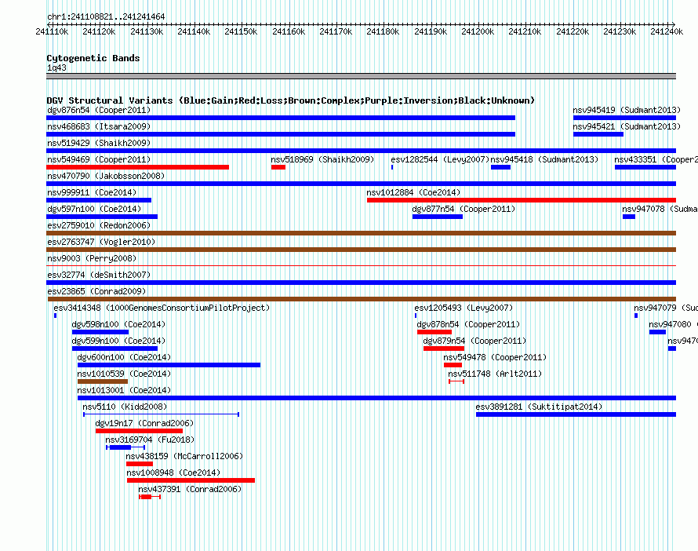Click the 241160k ruler tick label
The height and width of the screenshot is (551, 698).
289,31
